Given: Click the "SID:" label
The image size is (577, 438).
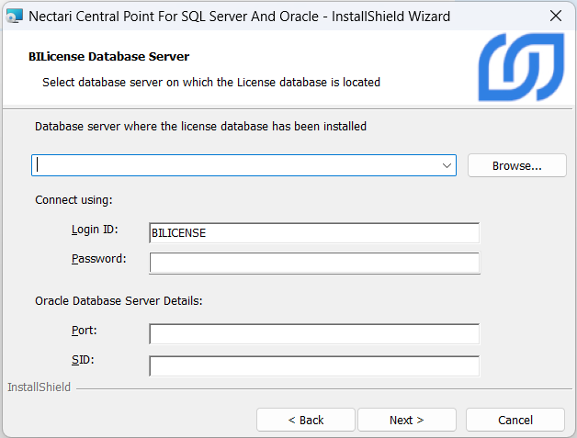Looking at the screenshot, I should coord(83,360).
